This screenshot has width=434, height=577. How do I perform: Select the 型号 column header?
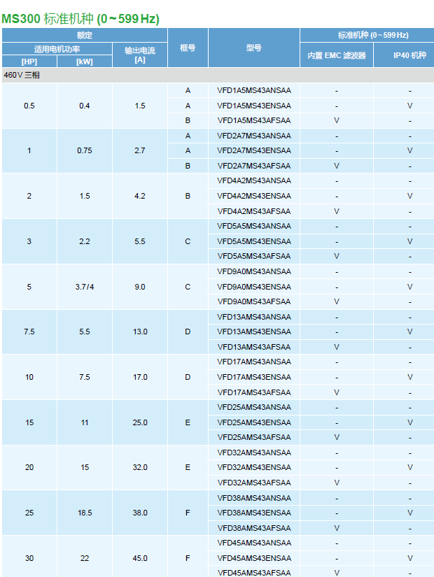coord(253,48)
